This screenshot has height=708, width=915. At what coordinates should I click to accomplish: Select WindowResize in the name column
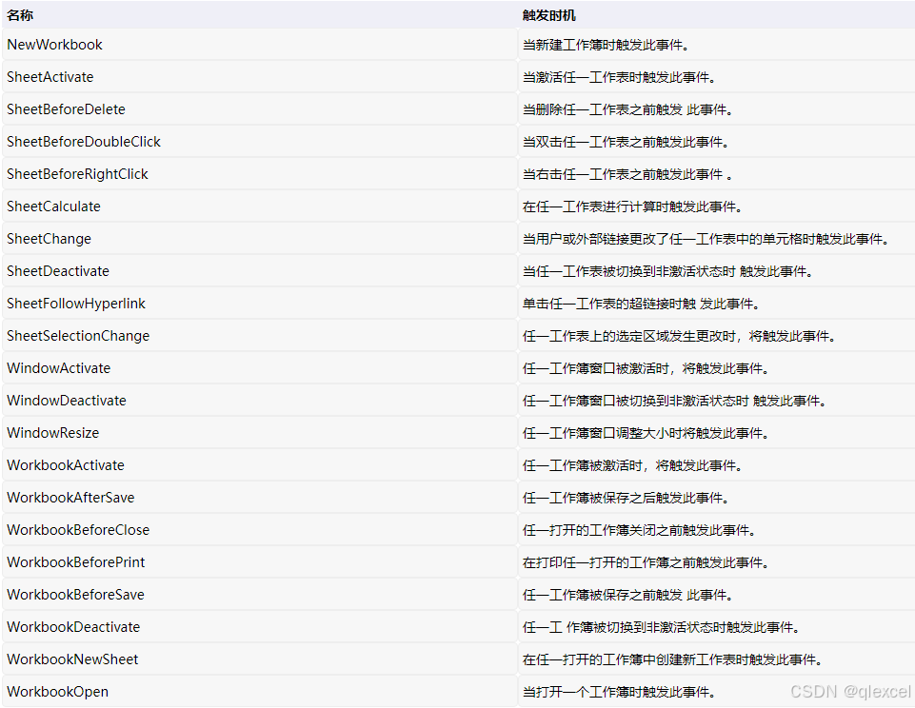tap(53, 433)
